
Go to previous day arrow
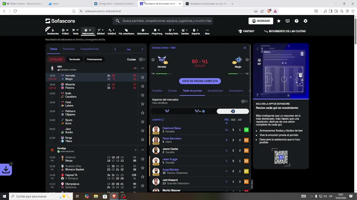[x=115, y=49]
